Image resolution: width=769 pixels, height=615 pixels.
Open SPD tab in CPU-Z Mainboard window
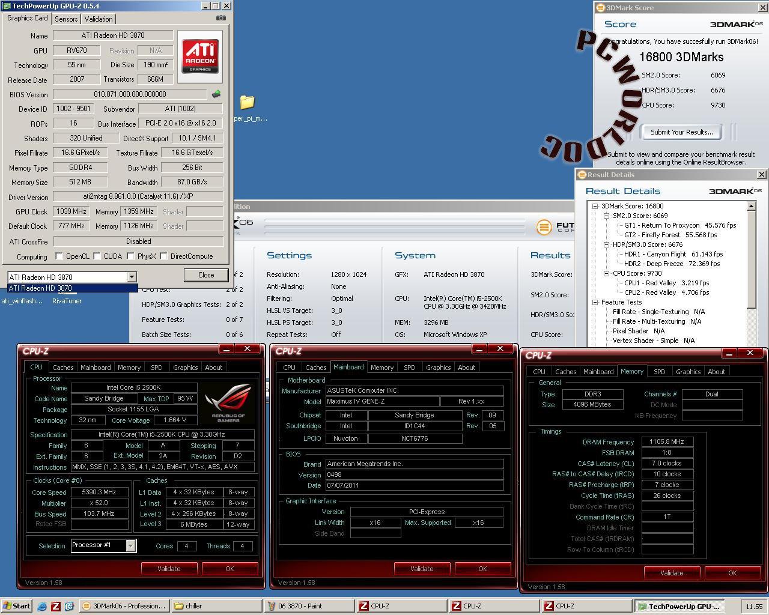[409, 368]
